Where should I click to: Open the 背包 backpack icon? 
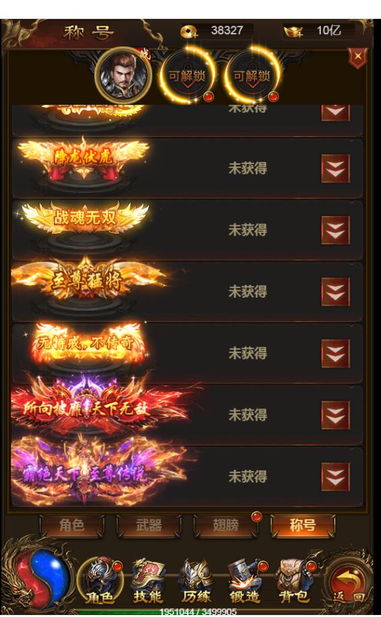[294, 581]
